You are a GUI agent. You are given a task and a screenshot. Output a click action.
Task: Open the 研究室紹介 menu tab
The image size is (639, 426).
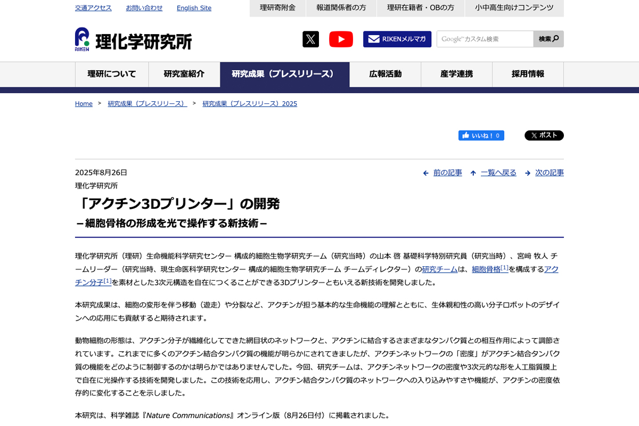pyautogui.click(x=184, y=74)
